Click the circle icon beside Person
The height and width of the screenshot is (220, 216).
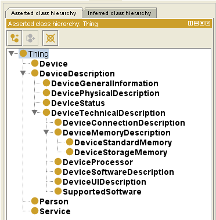(x=35, y=201)
